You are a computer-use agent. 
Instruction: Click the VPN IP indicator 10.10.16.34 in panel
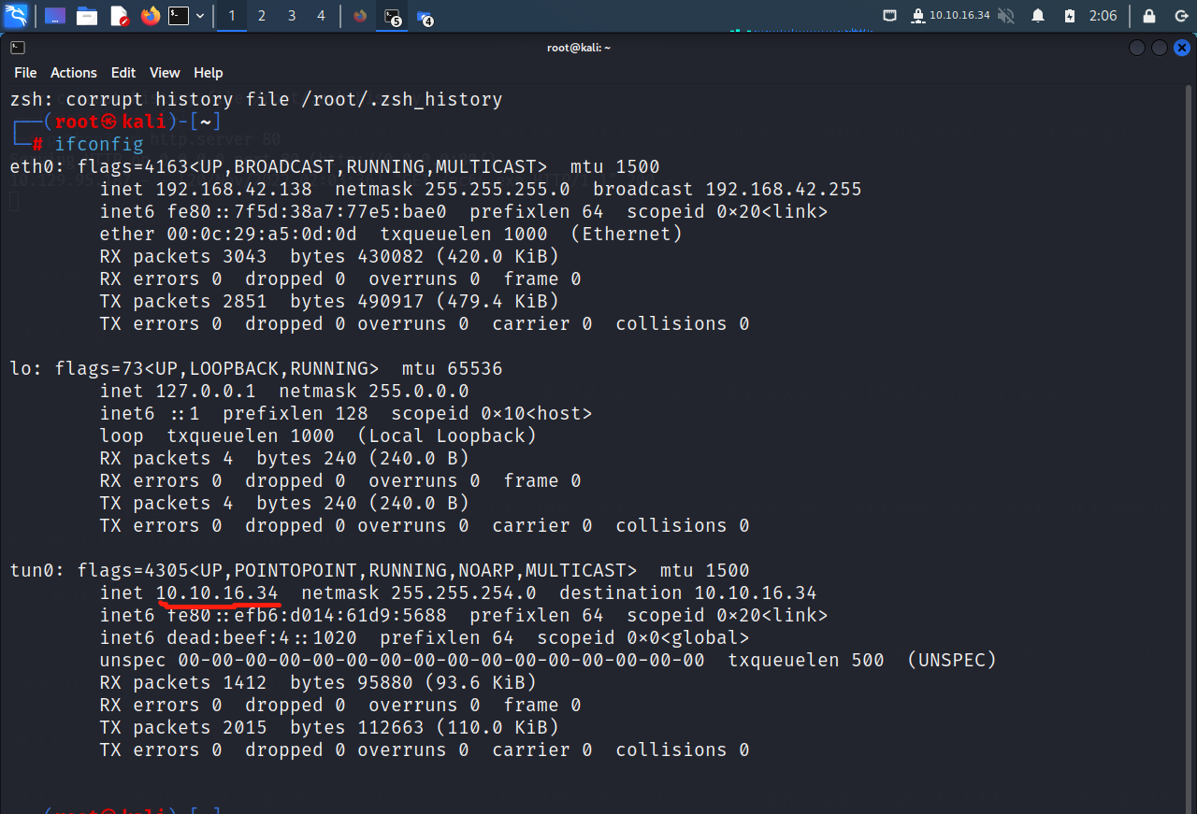950,16
